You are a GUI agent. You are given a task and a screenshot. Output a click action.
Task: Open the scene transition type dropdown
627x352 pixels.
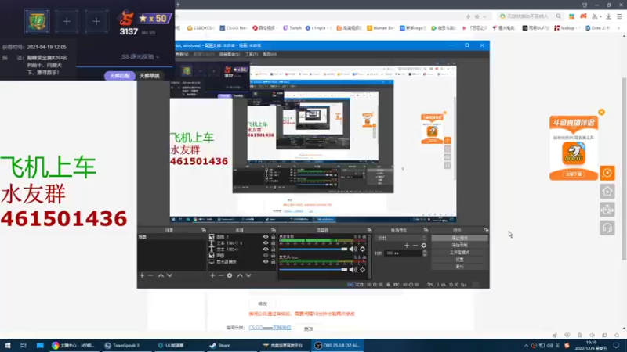[401, 238]
